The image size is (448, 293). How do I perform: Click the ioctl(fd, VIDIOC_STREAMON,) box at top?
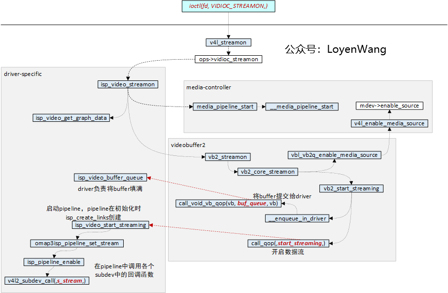point(228,6)
